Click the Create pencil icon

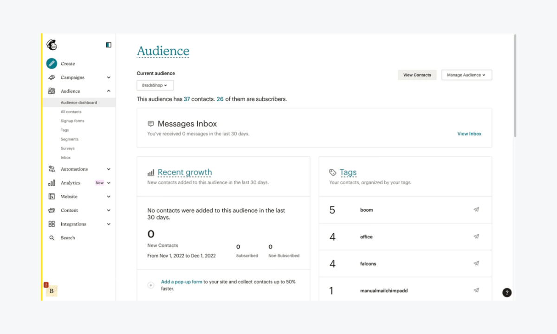[x=52, y=64]
